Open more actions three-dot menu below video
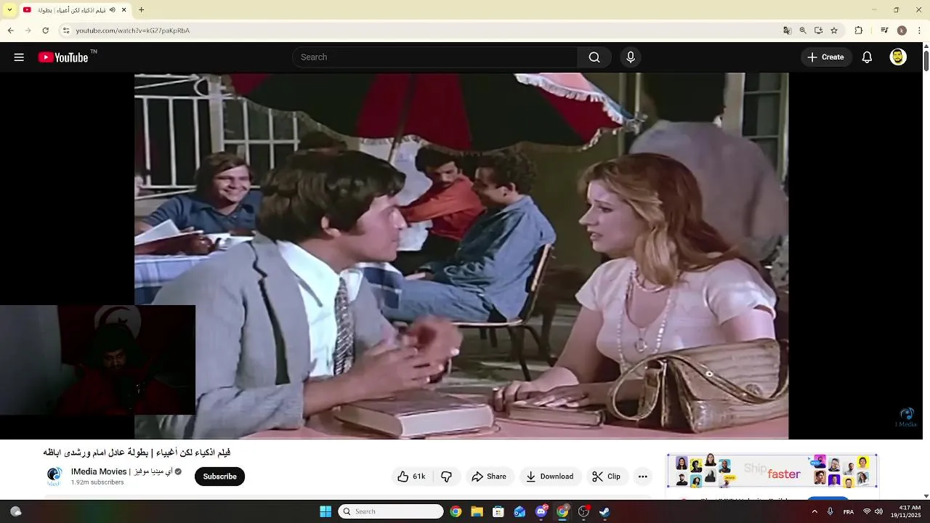This screenshot has height=523, width=930. pos(642,477)
